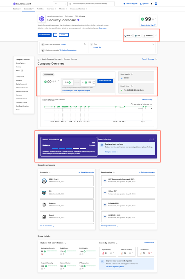185x279 pixels.
Task: Click the SOC 2 badge chip
Action: click(128, 36)
